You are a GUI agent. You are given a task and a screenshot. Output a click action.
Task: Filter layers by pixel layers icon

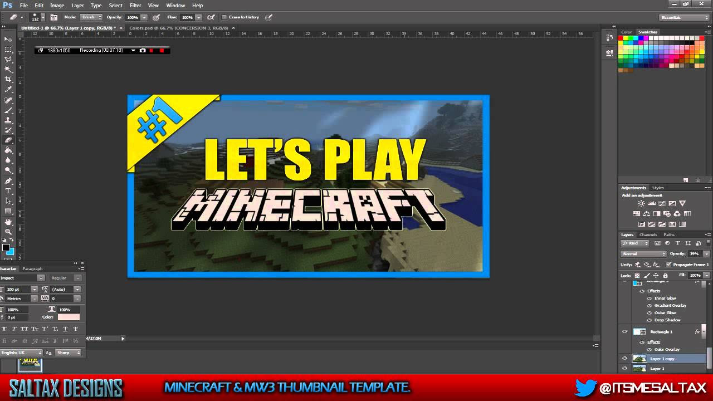coord(657,243)
